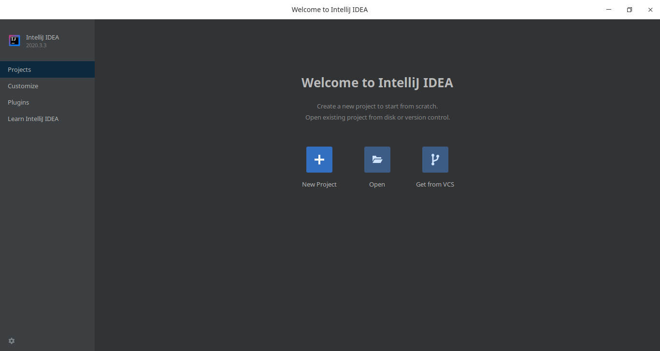Open the settings gear at bottom left
Image resolution: width=660 pixels, height=351 pixels.
[x=12, y=341]
